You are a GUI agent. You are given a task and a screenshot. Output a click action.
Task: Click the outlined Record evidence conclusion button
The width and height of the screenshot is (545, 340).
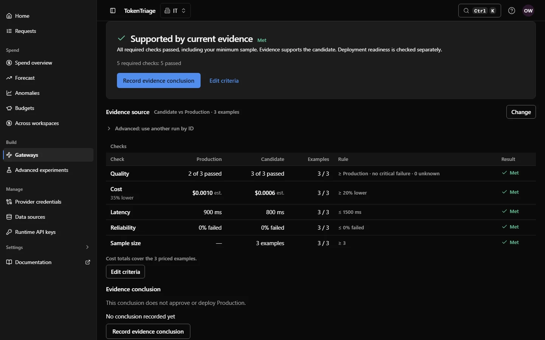(148, 331)
